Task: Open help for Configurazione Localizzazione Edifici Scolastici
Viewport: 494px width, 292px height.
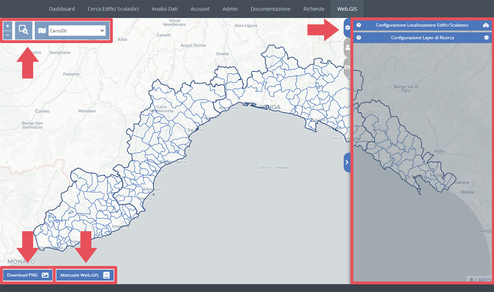Action: [358, 25]
